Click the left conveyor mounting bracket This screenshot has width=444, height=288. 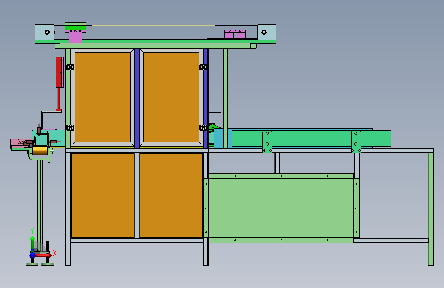(267, 141)
